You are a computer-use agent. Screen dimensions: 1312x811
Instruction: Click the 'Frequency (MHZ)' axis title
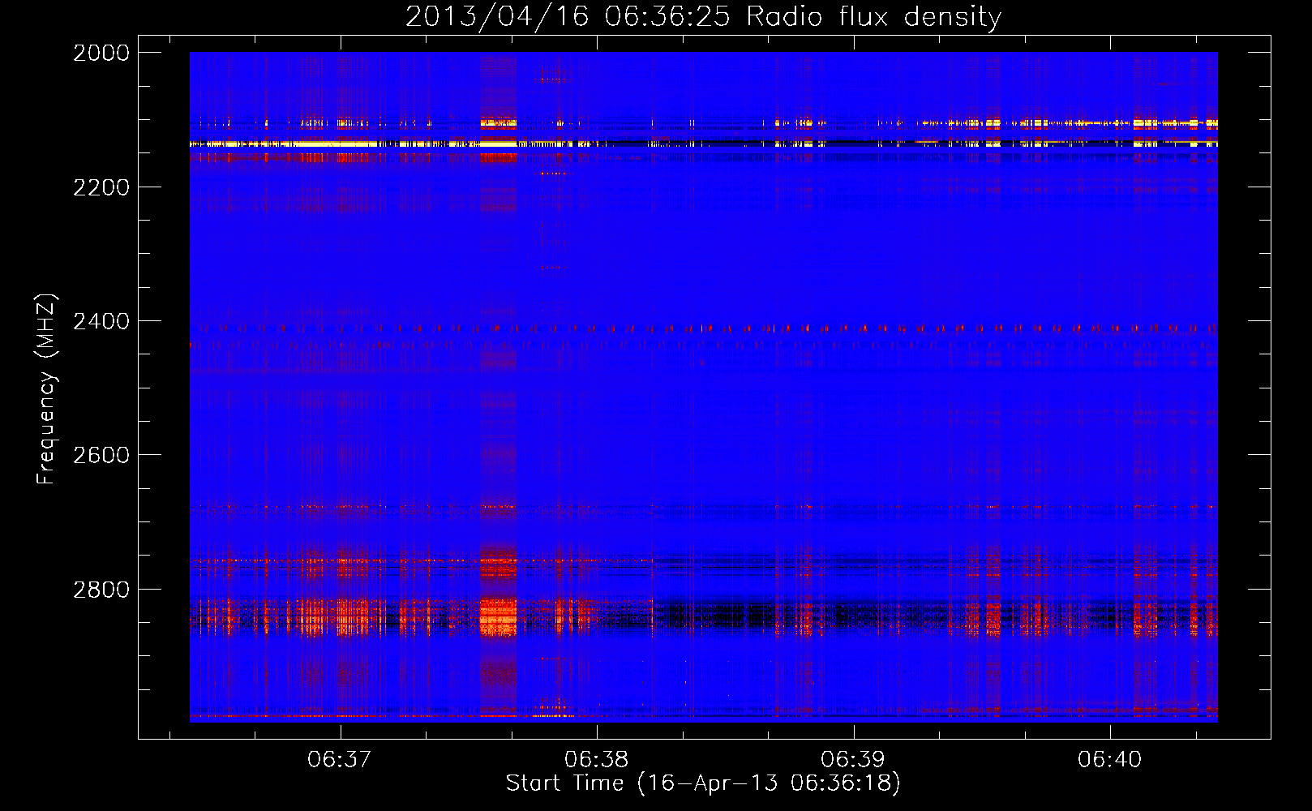pyautogui.click(x=47, y=389)
